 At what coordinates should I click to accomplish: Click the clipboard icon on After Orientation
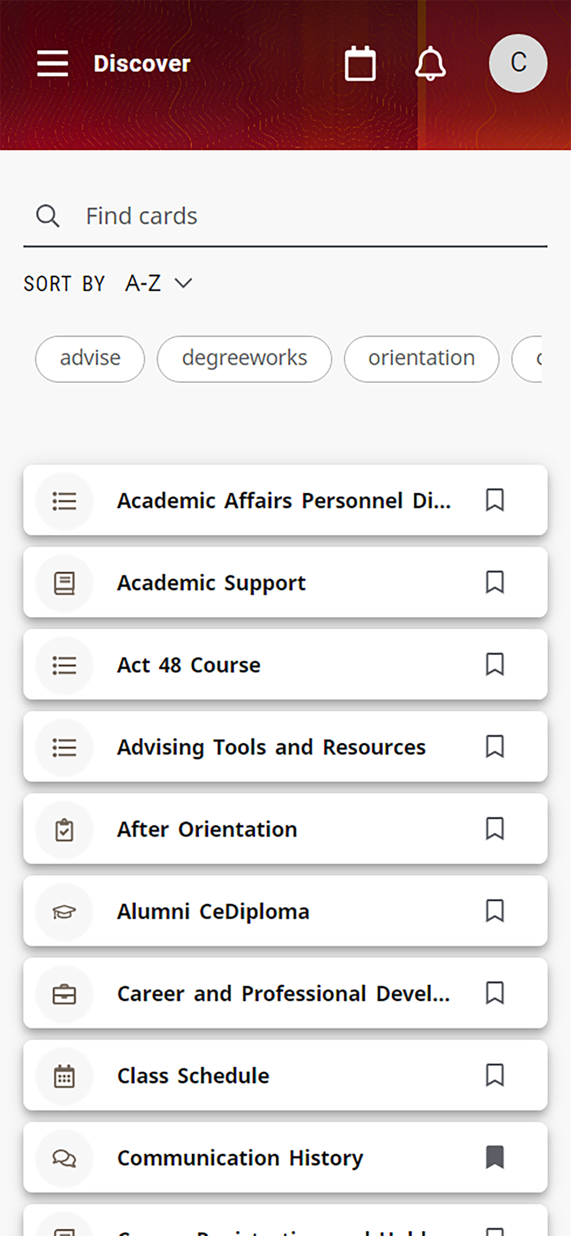point(64,830)
